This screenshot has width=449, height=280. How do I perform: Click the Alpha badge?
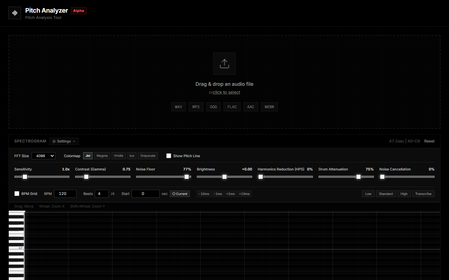[79, 10]
